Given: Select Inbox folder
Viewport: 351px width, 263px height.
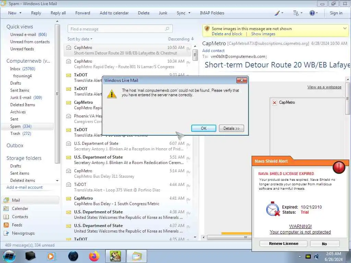Looking at the screenshot, I should tap(23, 69).
